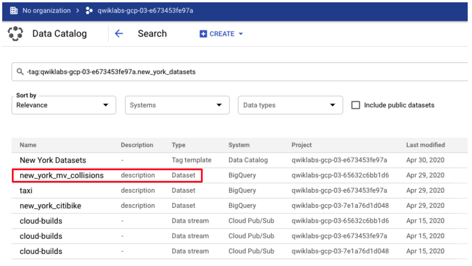
Task: Click the System column header
Action: [x=239, y=145]
